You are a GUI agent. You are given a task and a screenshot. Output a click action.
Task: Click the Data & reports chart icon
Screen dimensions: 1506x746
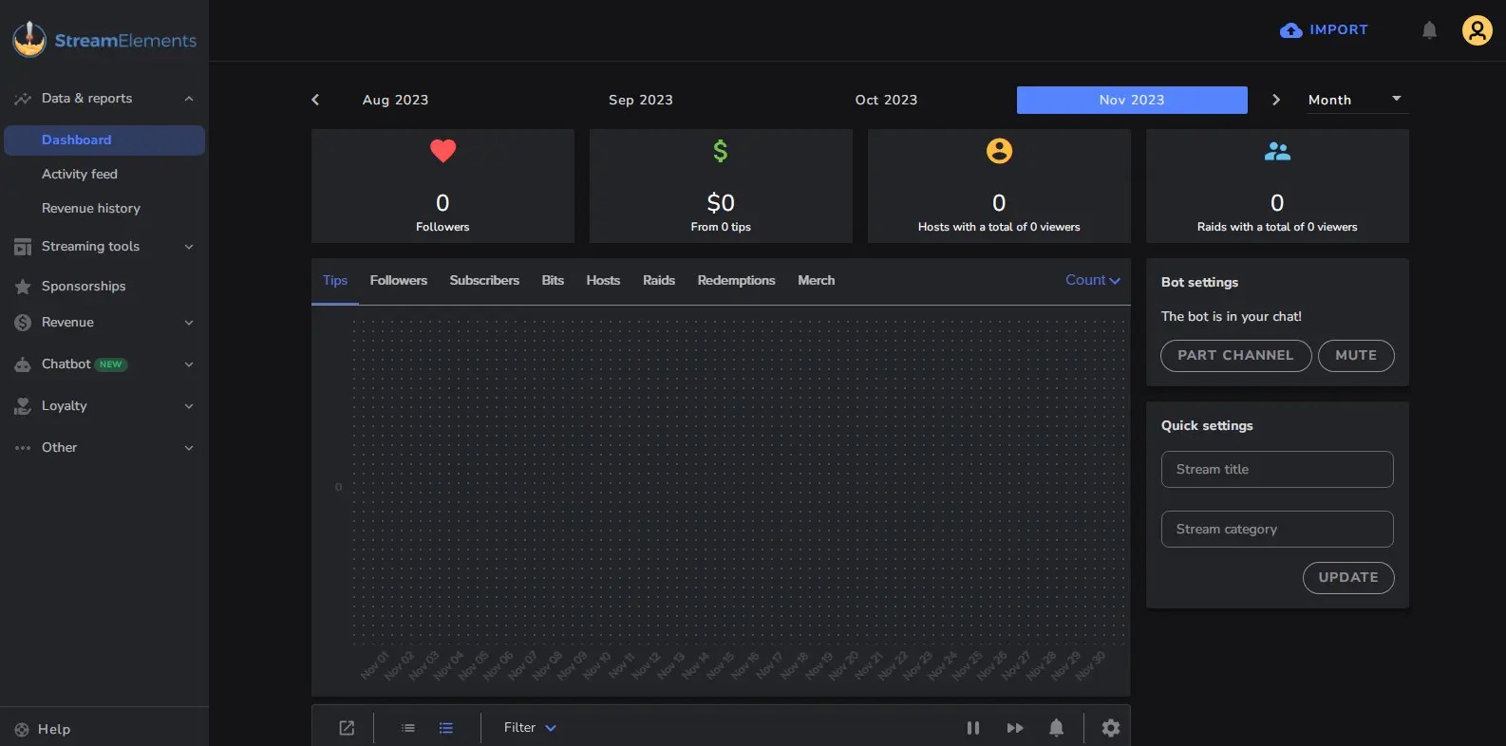[x=23, y=99]
